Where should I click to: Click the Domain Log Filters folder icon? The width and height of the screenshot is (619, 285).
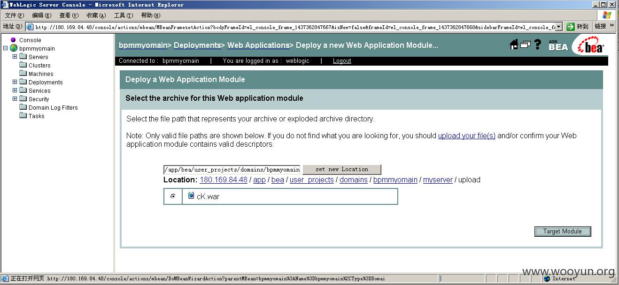pyautogui.click(x=23, y=107)
